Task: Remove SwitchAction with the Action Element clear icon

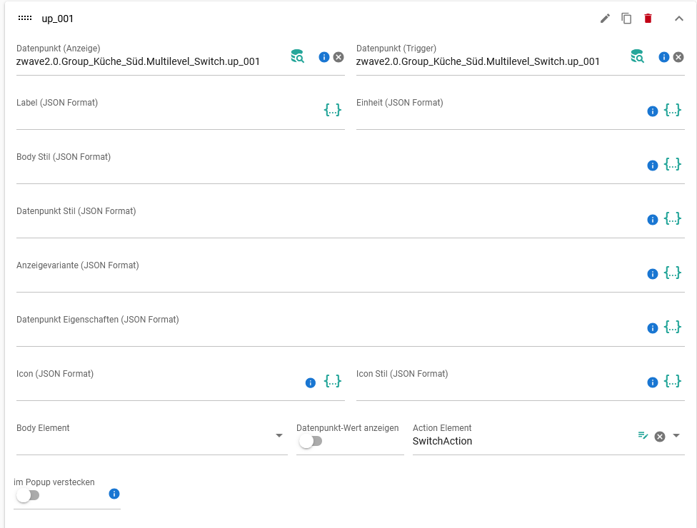Action: tap(660, 437)
